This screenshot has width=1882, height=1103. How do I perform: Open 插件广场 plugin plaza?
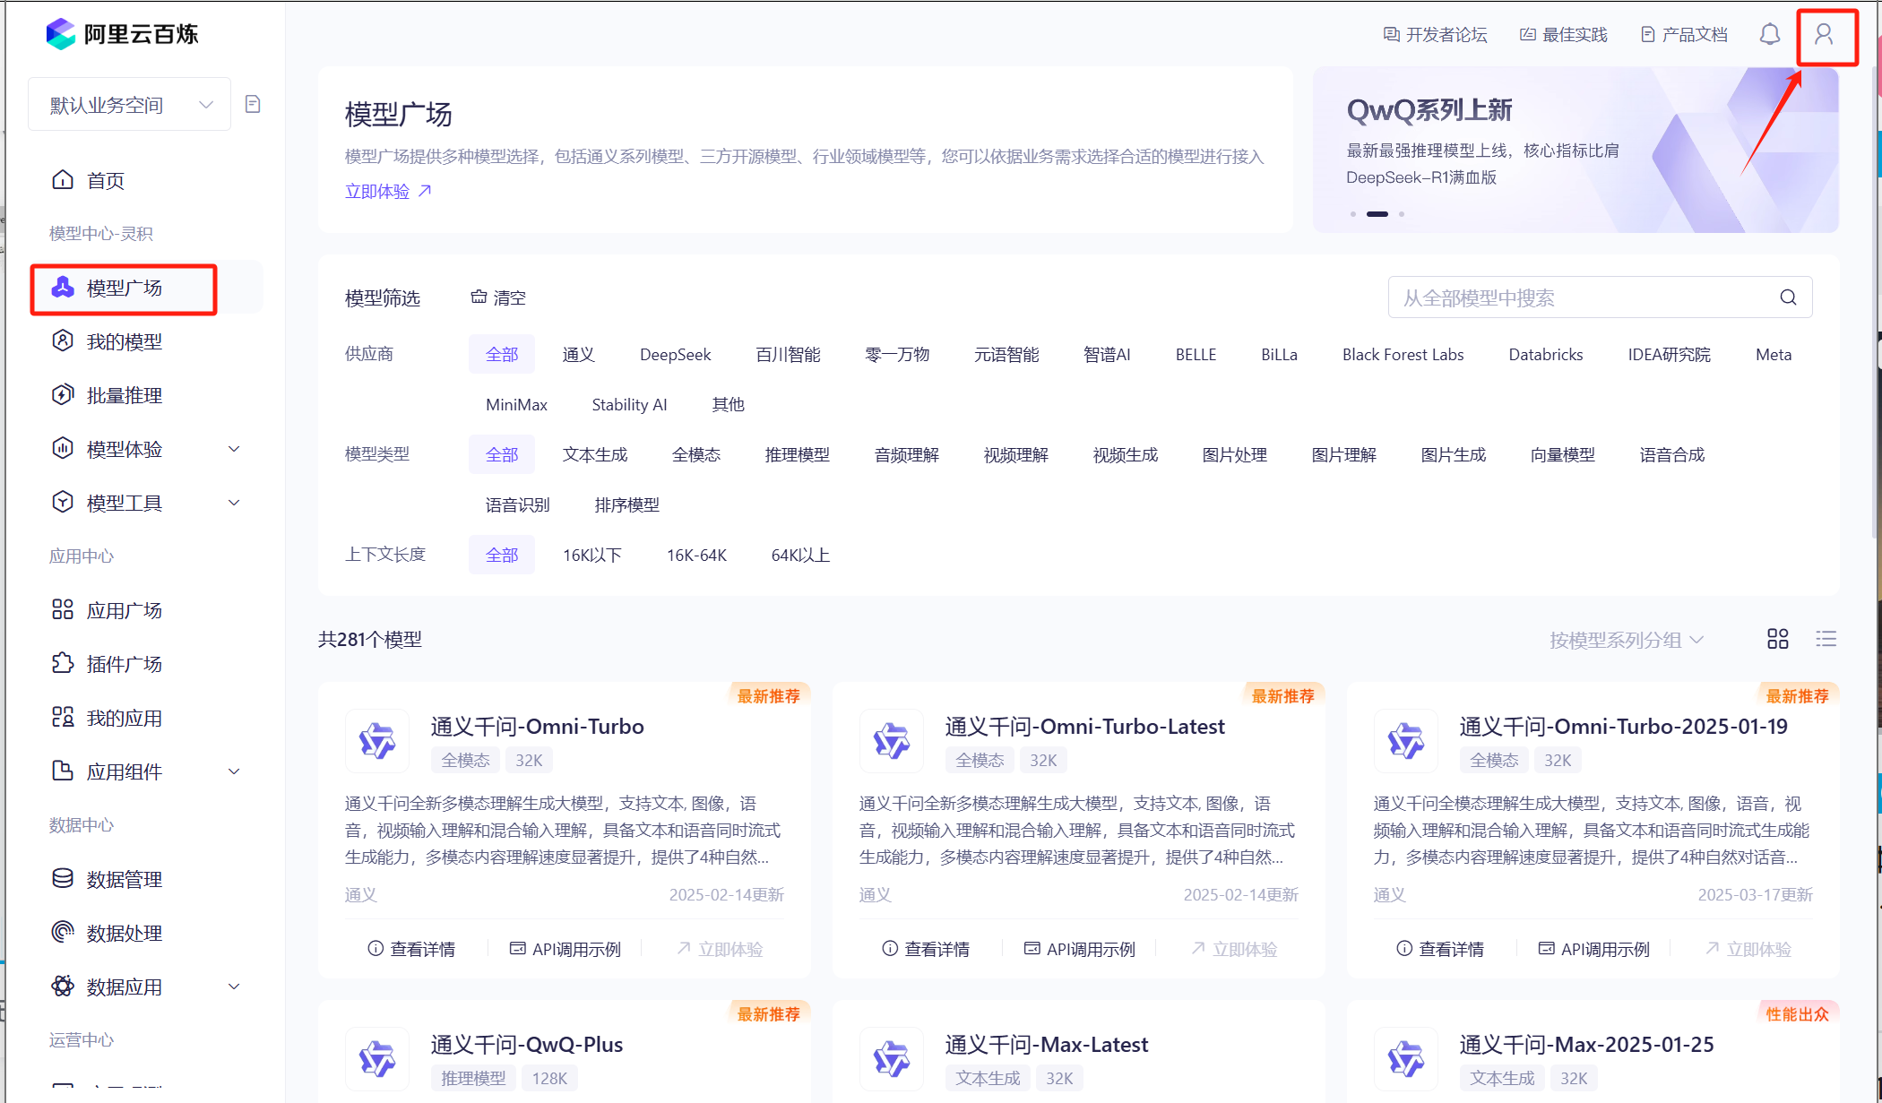124,664
